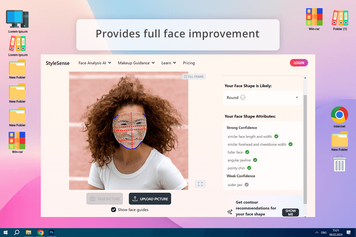Open Photoshop from the taskbar
This screenshot has height=237, width=356.
click(x=52, y=232)
